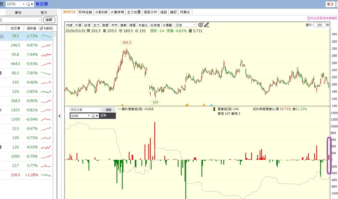Viewport: 338px width, 199px height.
Task: Open sparkline in the 246.5 row
Action: click(46, 45)
